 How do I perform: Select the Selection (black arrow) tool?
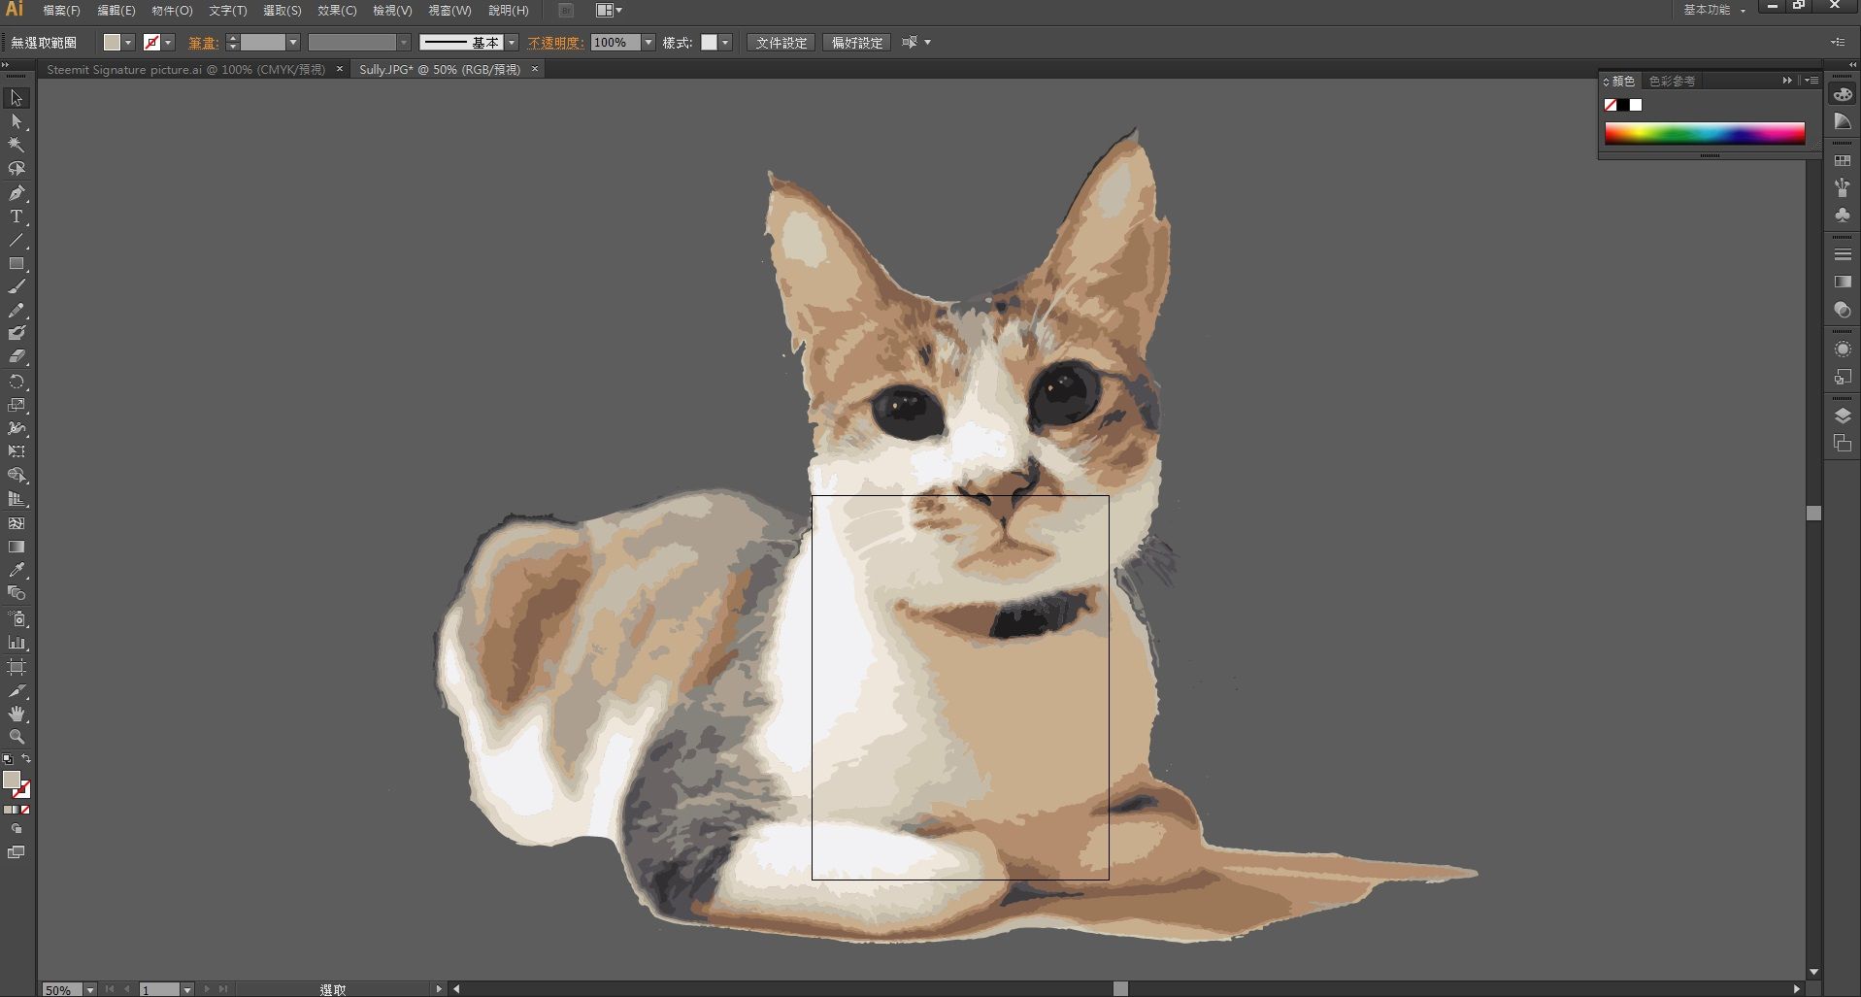coord(17,98)
